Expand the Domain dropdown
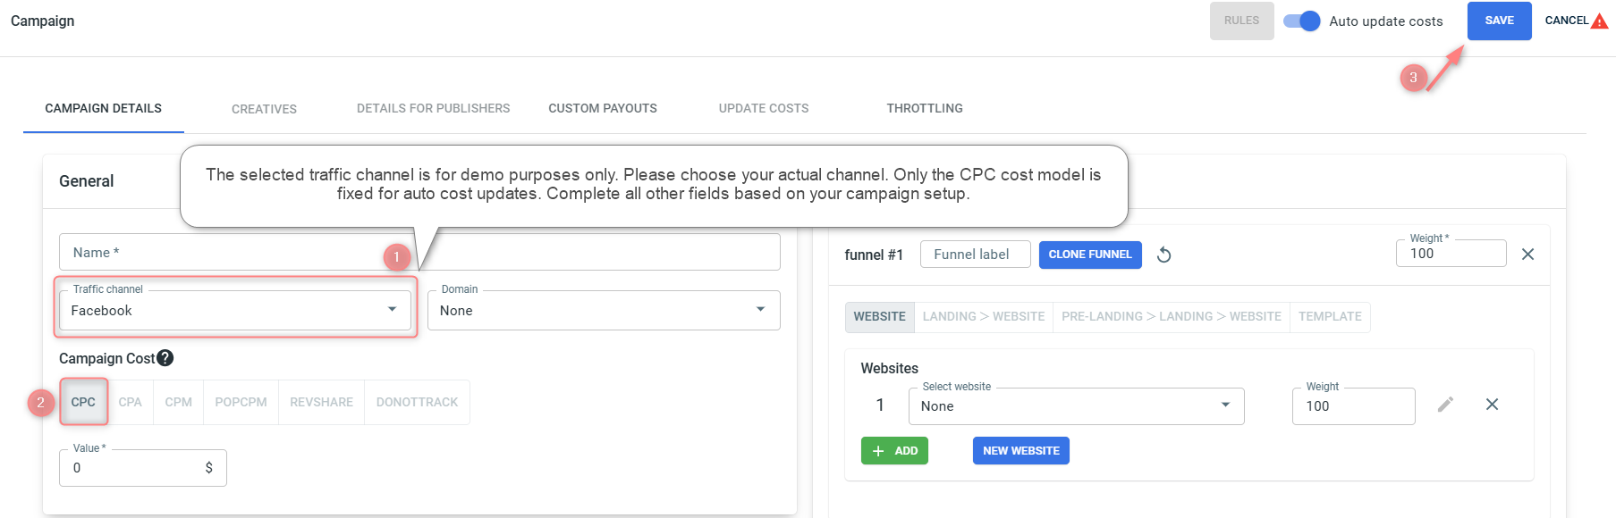1616x518 pixels. pyautogui.click(x=603, y=311)
